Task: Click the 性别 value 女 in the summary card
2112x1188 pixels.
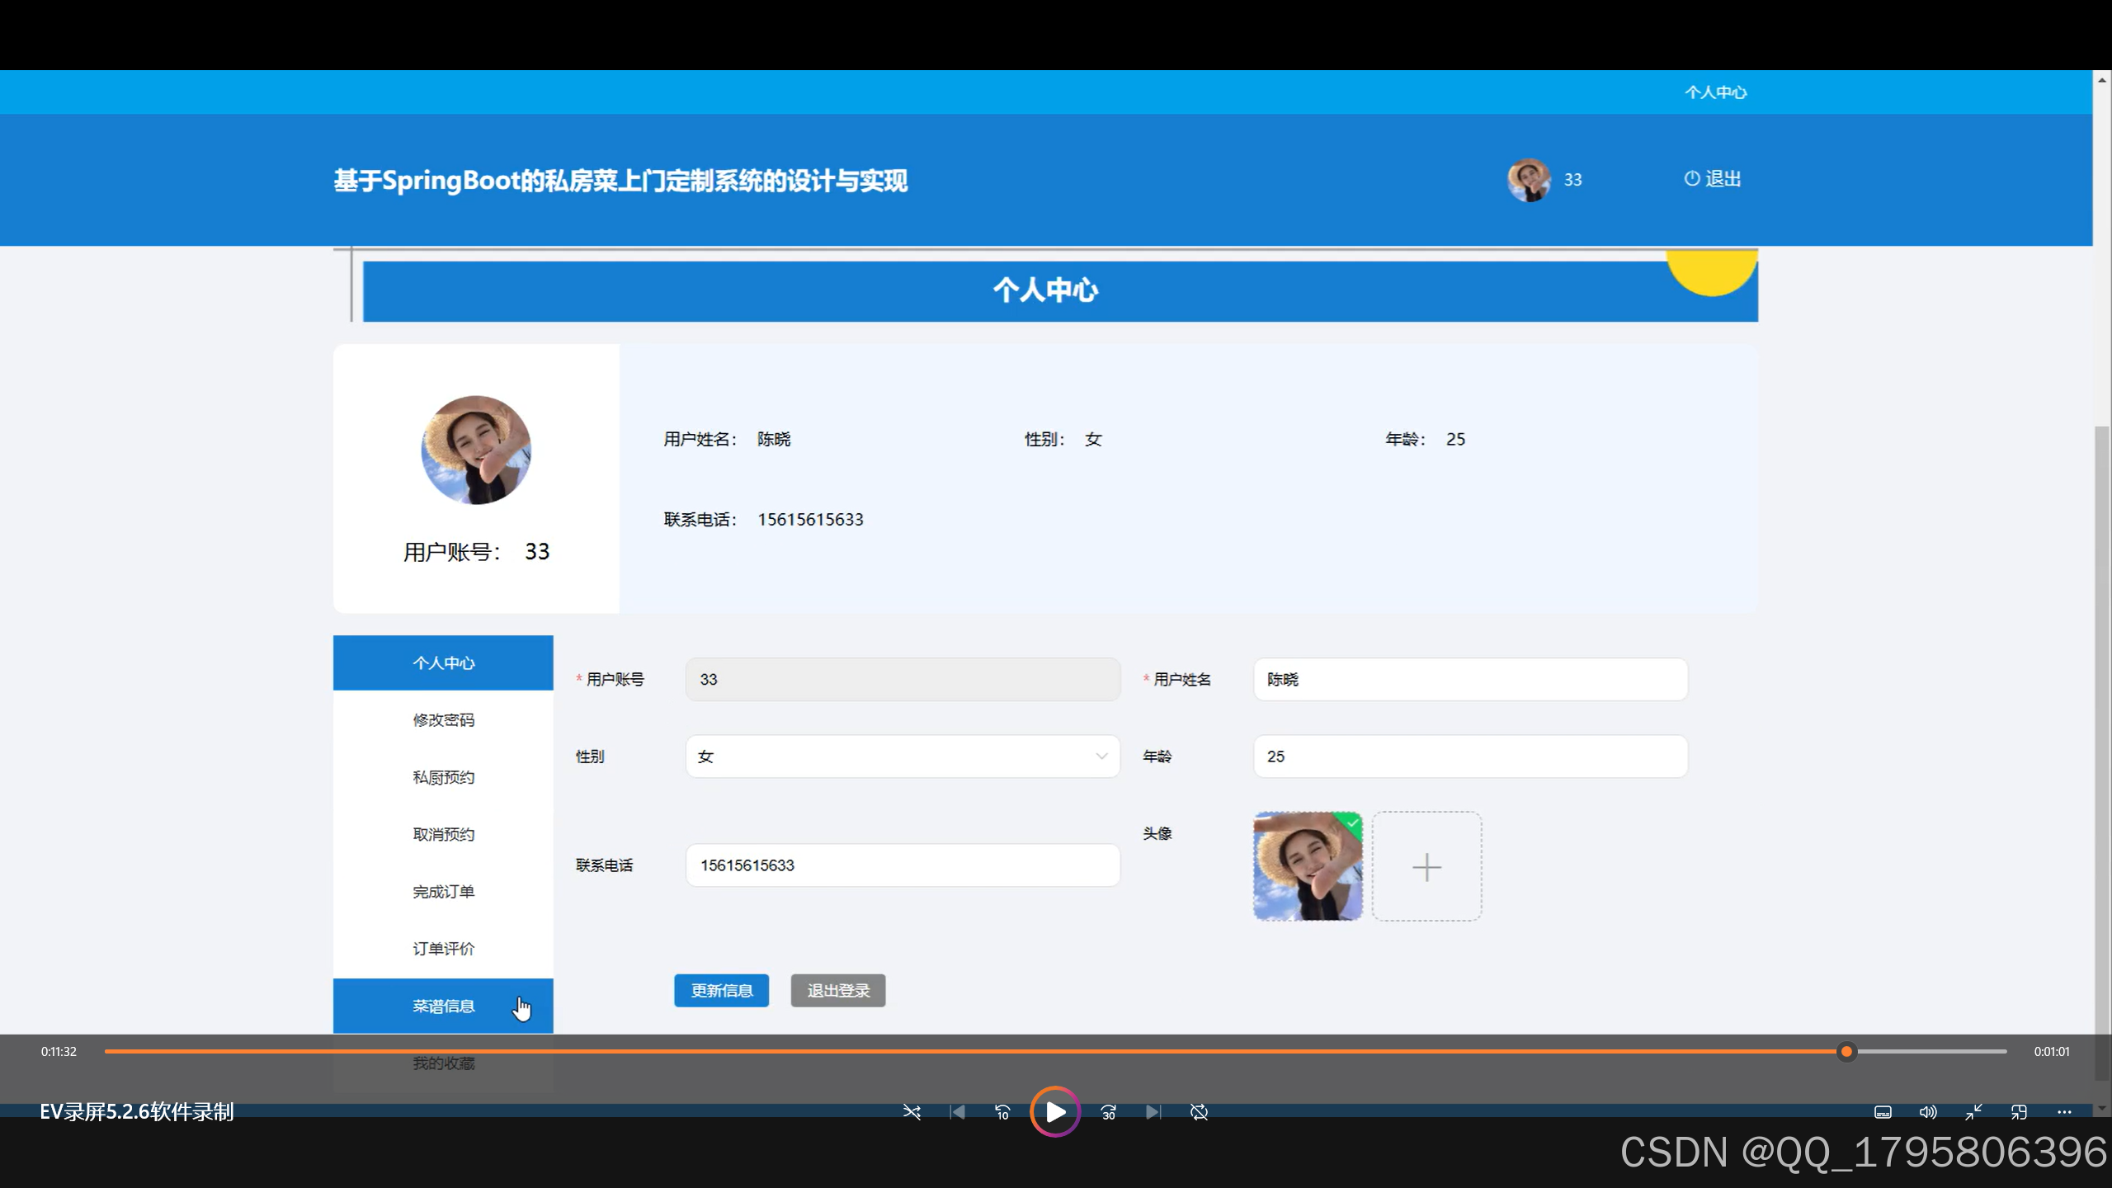Action: coord(1093,440)
